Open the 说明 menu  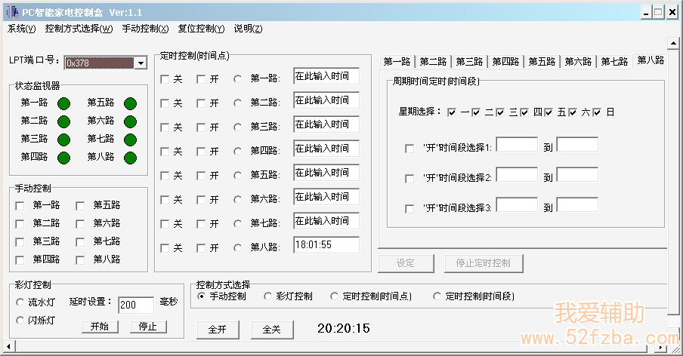(248, 29)
